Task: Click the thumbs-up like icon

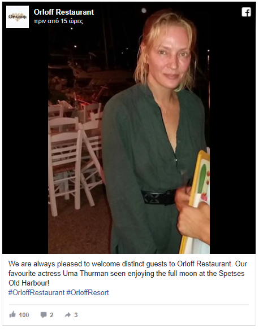Action: [12, 314]
